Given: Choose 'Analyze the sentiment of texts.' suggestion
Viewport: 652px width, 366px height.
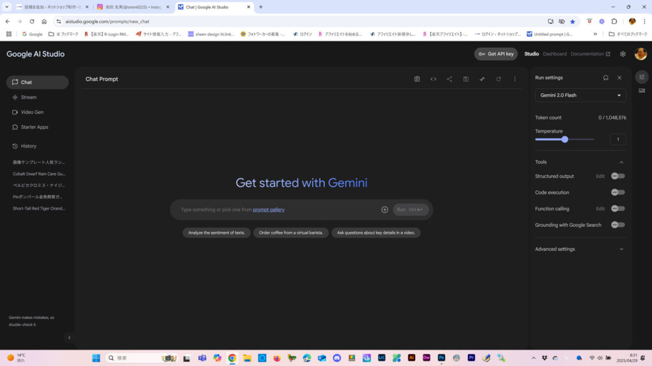Looking at the screenshot, I should point(216,233).
